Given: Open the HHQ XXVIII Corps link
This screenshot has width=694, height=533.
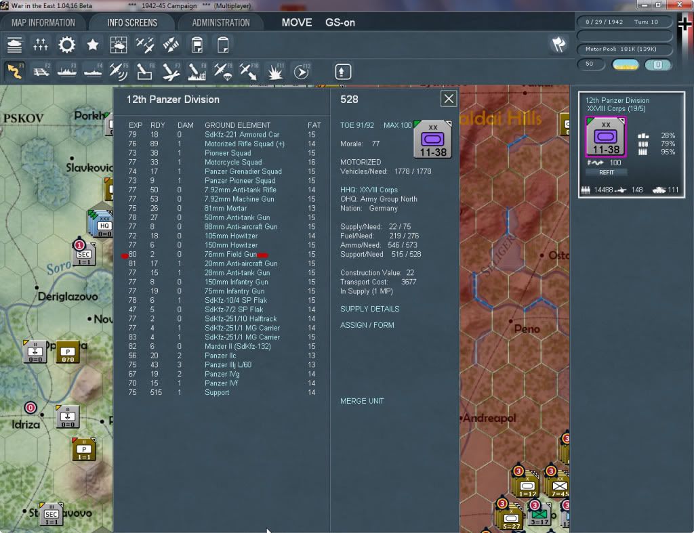Looking at the screenshot, I should (x=369, y=190).
